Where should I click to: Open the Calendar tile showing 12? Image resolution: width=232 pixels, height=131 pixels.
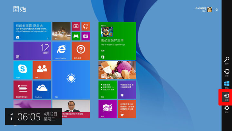pyautogui.click(x=32, y=51)
